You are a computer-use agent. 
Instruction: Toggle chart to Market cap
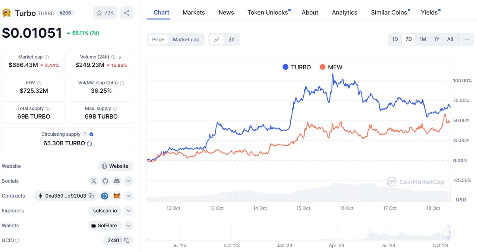pyautogui.click(x=186, y=40)
